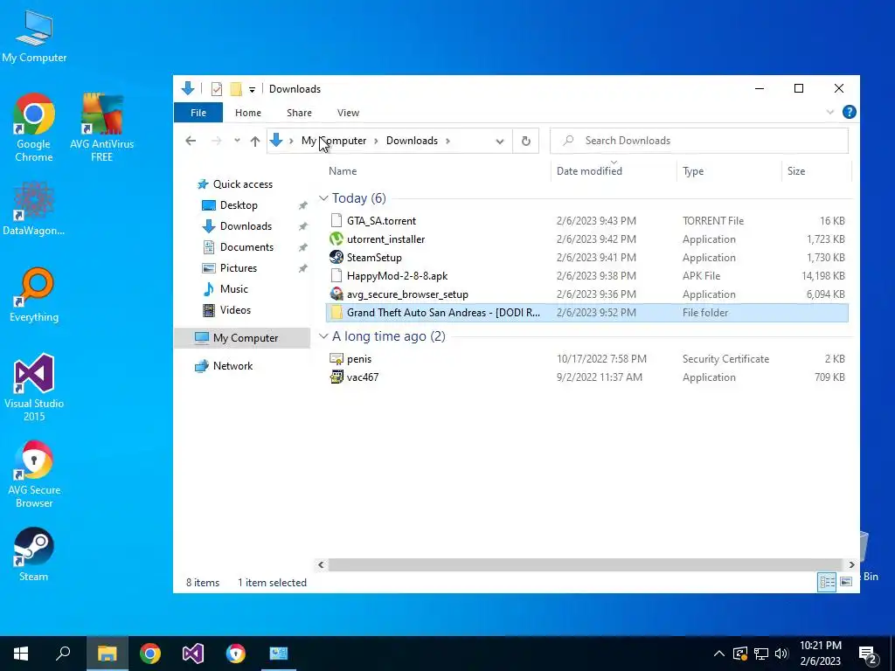Select the Visual Studio 2015 desktop icon
The image size is (895, 671).
[34, 388]
